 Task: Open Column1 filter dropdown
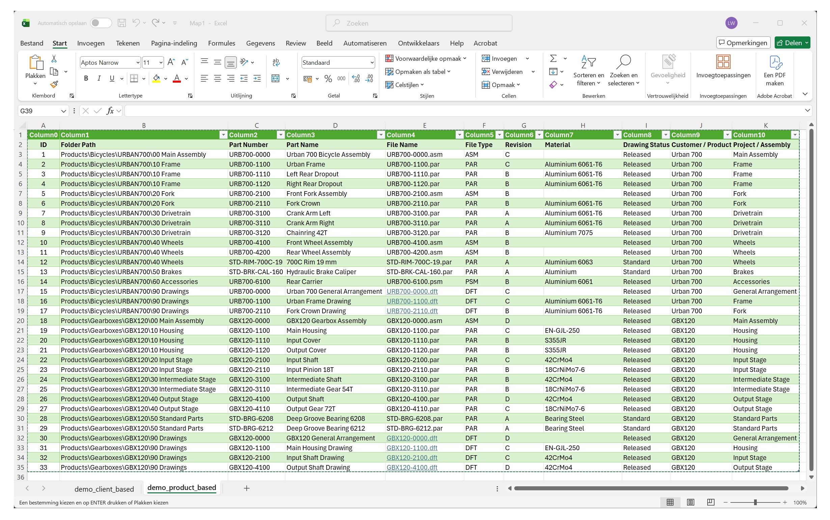pos(223,135)
